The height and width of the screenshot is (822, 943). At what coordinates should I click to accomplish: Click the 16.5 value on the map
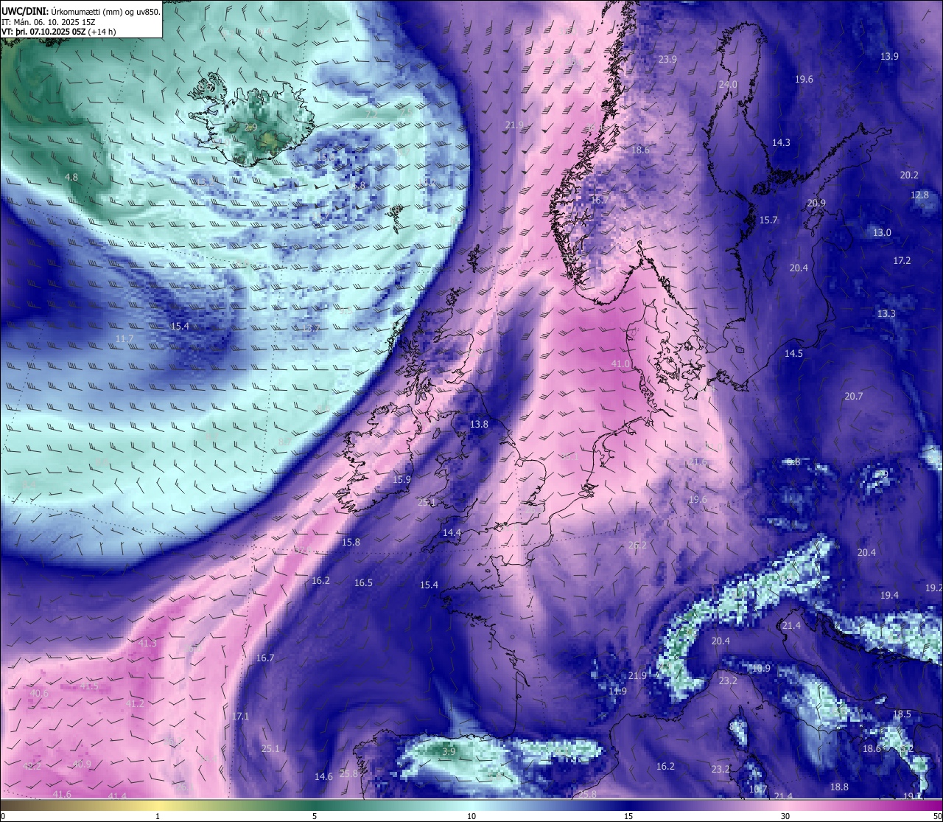pyautogui.click(x=363, y=583)
